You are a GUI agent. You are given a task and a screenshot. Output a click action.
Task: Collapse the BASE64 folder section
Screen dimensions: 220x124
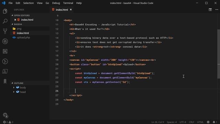[12, 24]
